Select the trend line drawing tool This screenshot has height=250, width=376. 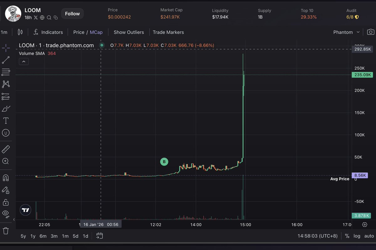click(6, 60)
